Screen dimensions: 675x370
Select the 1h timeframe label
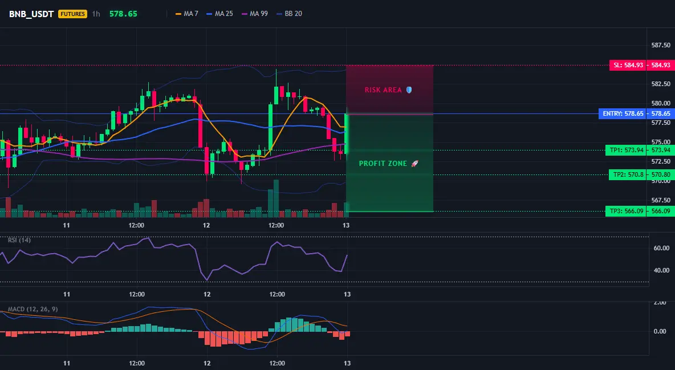(96, 14)
